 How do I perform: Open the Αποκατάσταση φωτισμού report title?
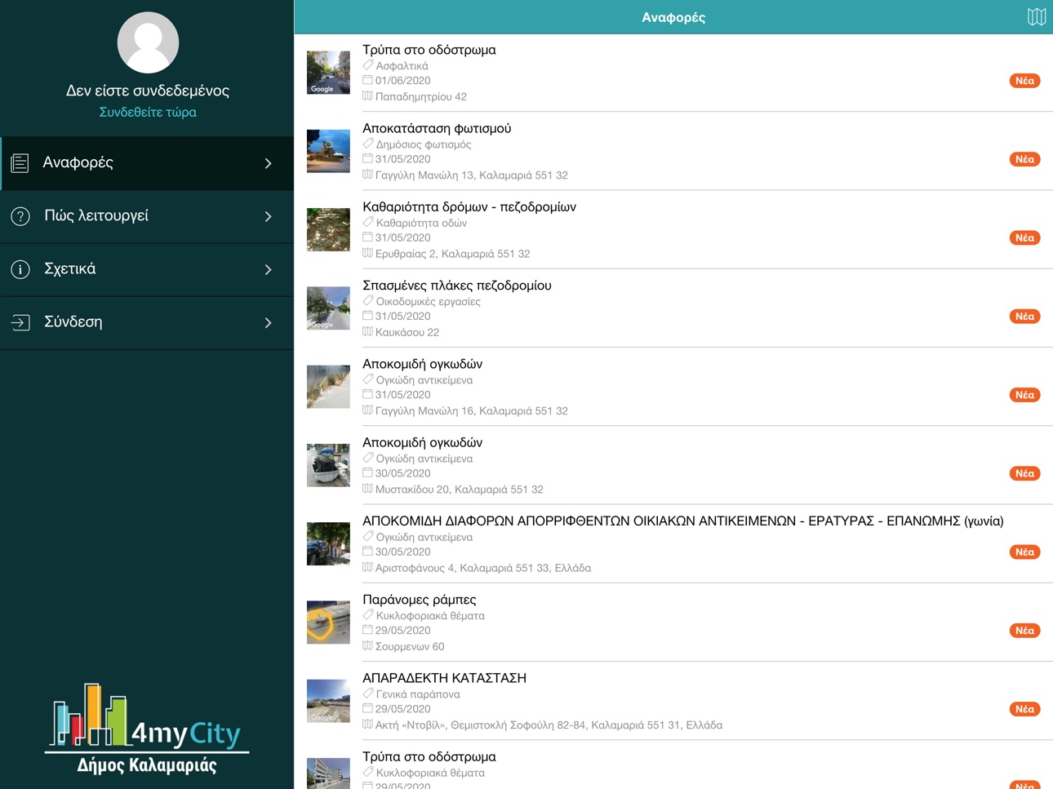(x=437, y=128)
